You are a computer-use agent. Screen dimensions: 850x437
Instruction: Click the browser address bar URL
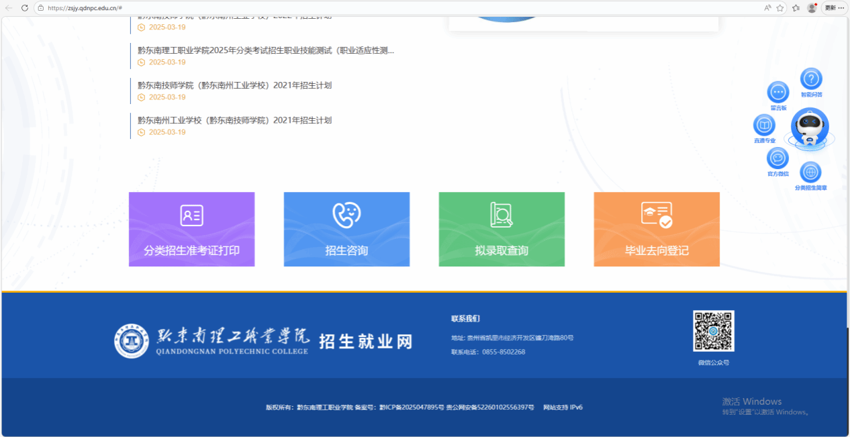(x=85, y=8)
